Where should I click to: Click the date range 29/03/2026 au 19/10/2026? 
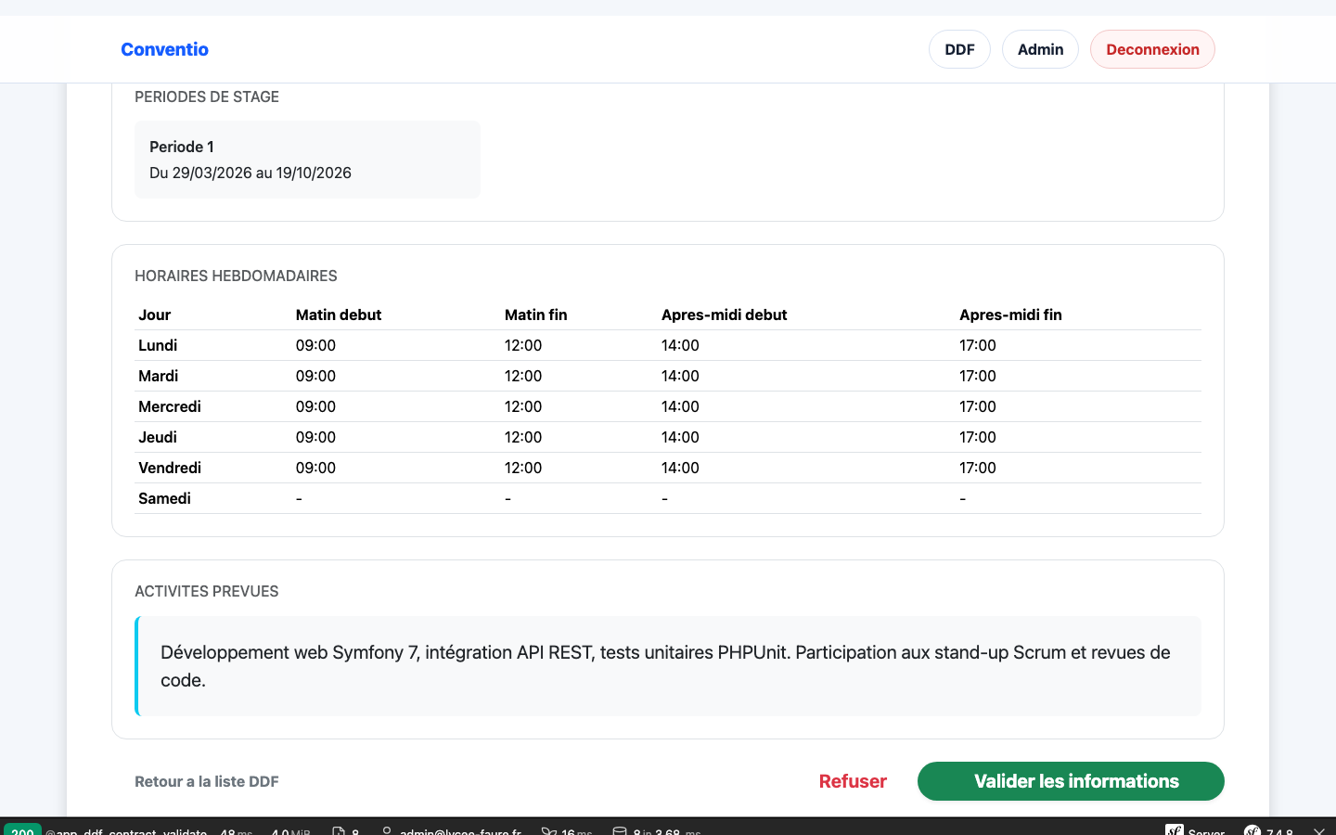click(262, 173)
